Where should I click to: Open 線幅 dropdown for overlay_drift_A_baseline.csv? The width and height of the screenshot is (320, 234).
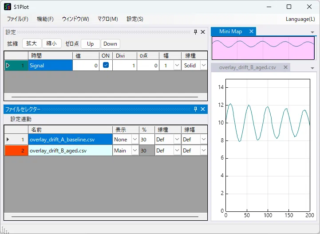203,140
